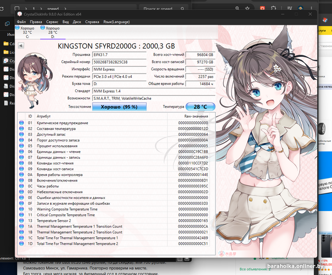Viewport: 332px width, 275px height.
Task: Click the Прошивка field EIFK31.7
Action: pyautogui.click(x=119, y=55)
